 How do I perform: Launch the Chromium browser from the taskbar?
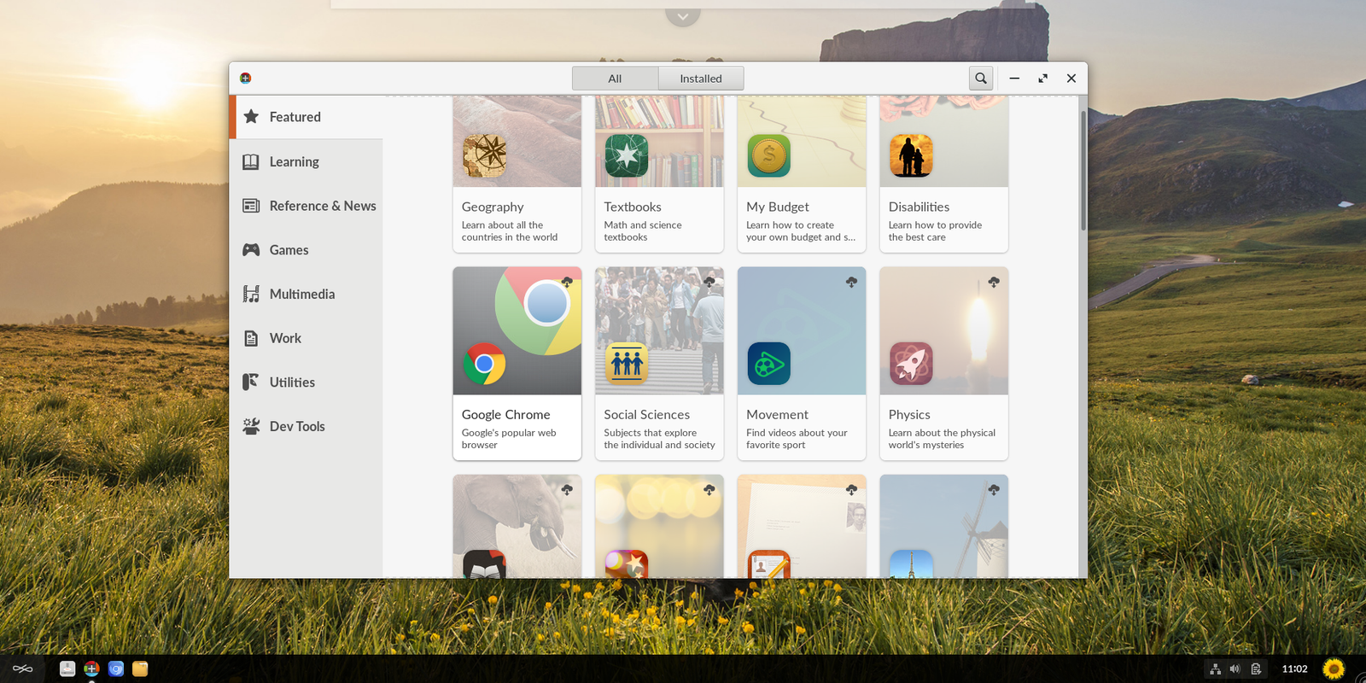(x=116, y=668)
